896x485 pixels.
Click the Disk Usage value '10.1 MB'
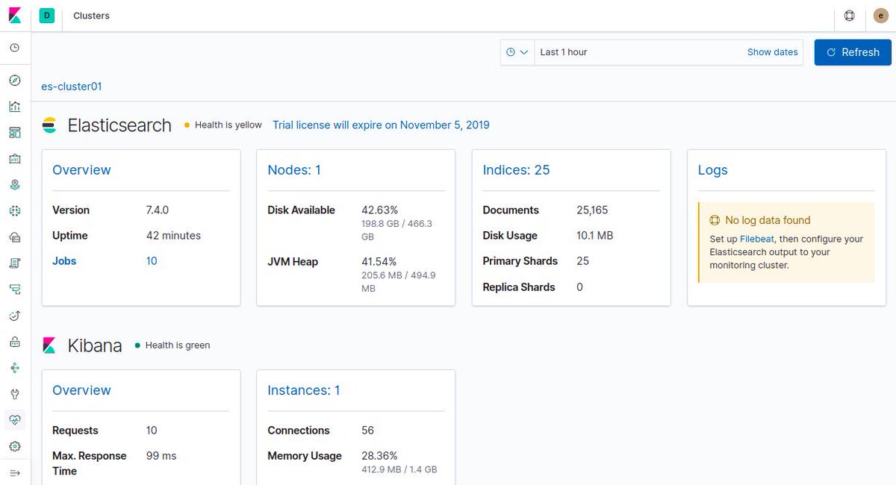point(595,236)
